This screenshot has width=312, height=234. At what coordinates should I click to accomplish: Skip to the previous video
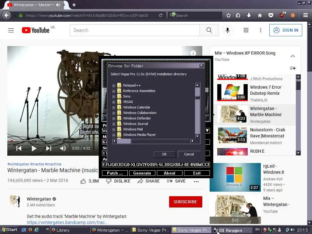19,148
